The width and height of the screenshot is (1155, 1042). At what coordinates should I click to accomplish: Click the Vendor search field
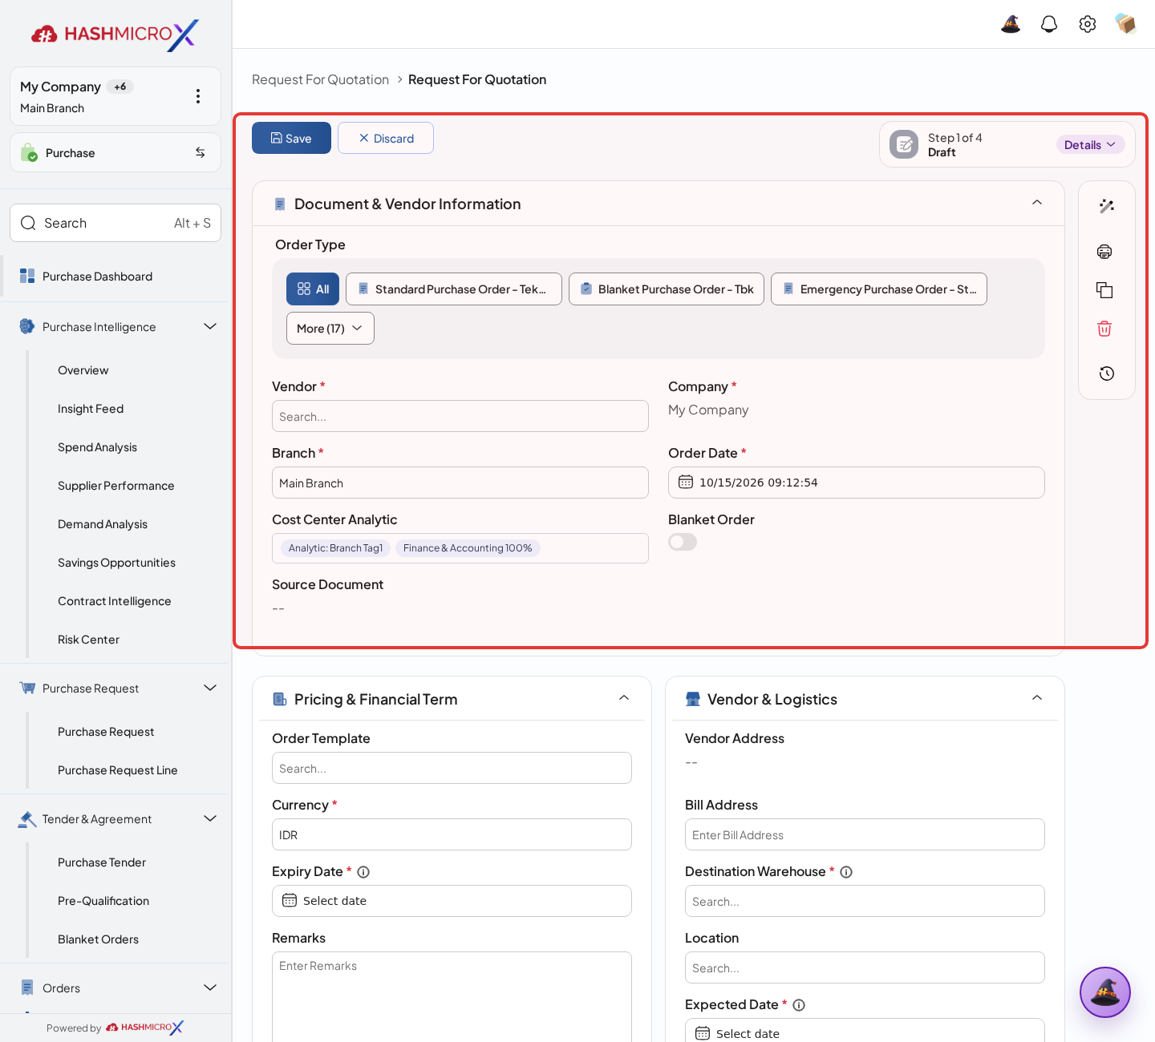click(460, 416)
